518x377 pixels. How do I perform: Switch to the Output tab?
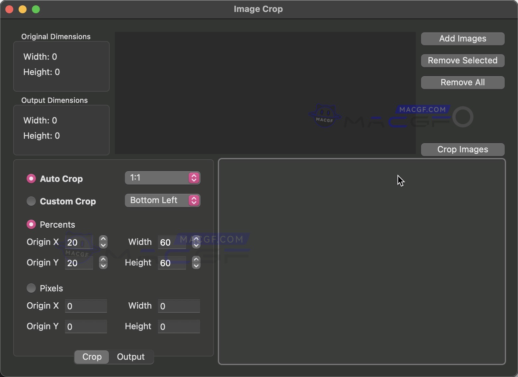point(130,357)
